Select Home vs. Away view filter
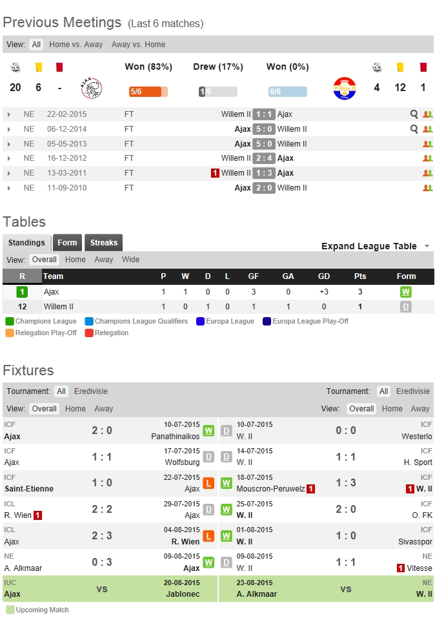Viewport: 435px width, 631px height. coord(76,45)
